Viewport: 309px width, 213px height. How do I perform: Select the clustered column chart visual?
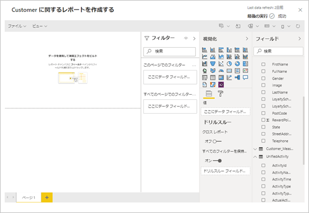tap(229, 50)
